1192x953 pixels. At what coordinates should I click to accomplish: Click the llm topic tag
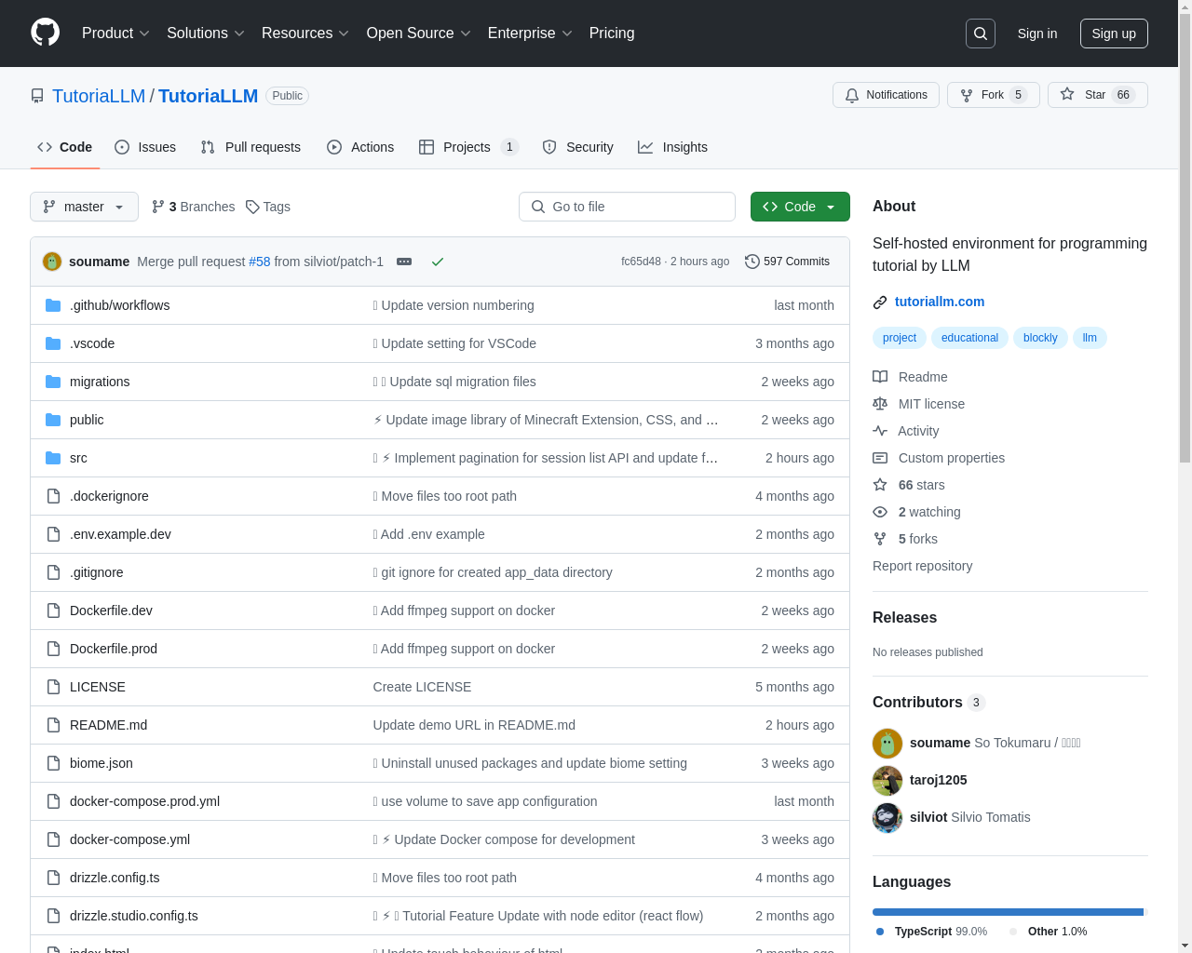(x=1090, y=338)
